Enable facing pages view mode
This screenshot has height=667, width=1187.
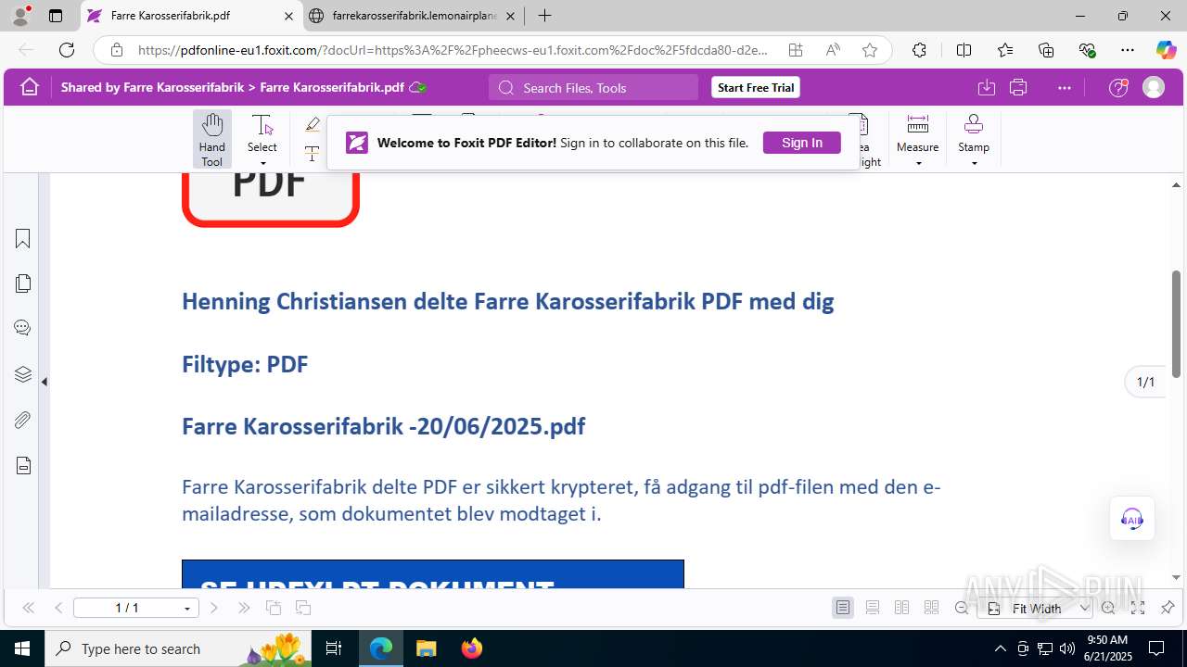pyautogui.click(x=901, y=608)
